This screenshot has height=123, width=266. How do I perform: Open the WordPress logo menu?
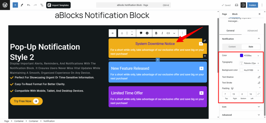5,5
